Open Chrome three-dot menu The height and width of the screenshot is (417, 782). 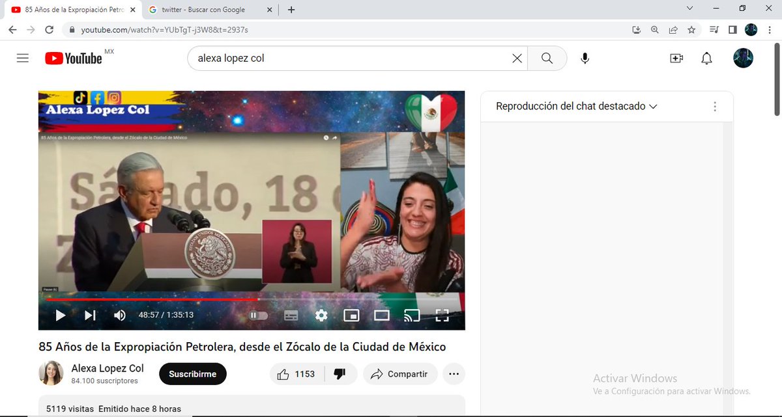point(770,30)
